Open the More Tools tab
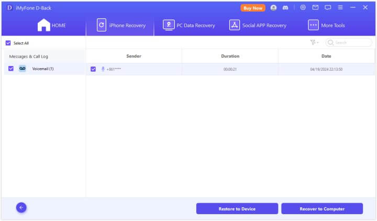Image resolution: width=377 pixels, height=221 pixels. coord(326,25)
